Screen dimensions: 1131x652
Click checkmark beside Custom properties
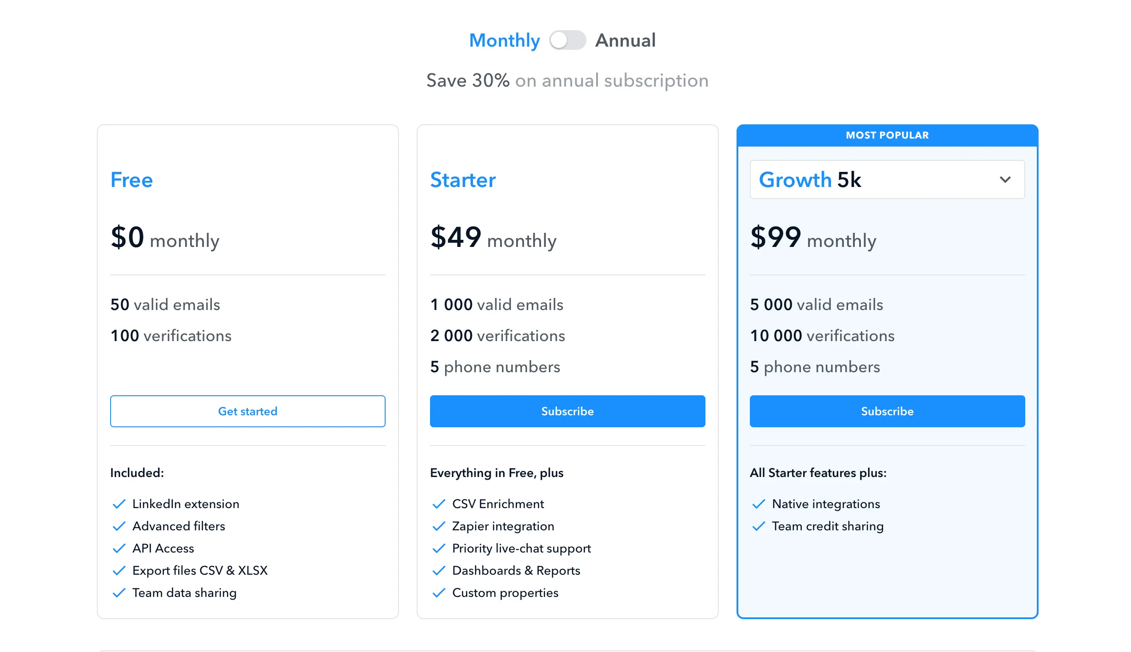439,593
